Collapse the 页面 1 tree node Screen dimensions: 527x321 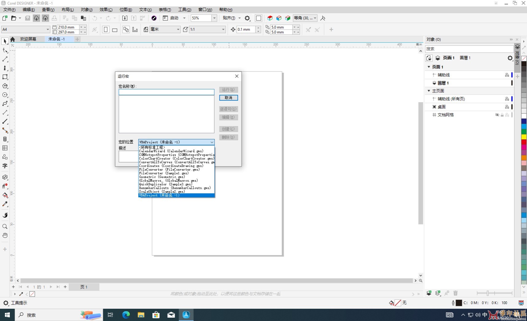pyautogui.click(x=429, y=67)
